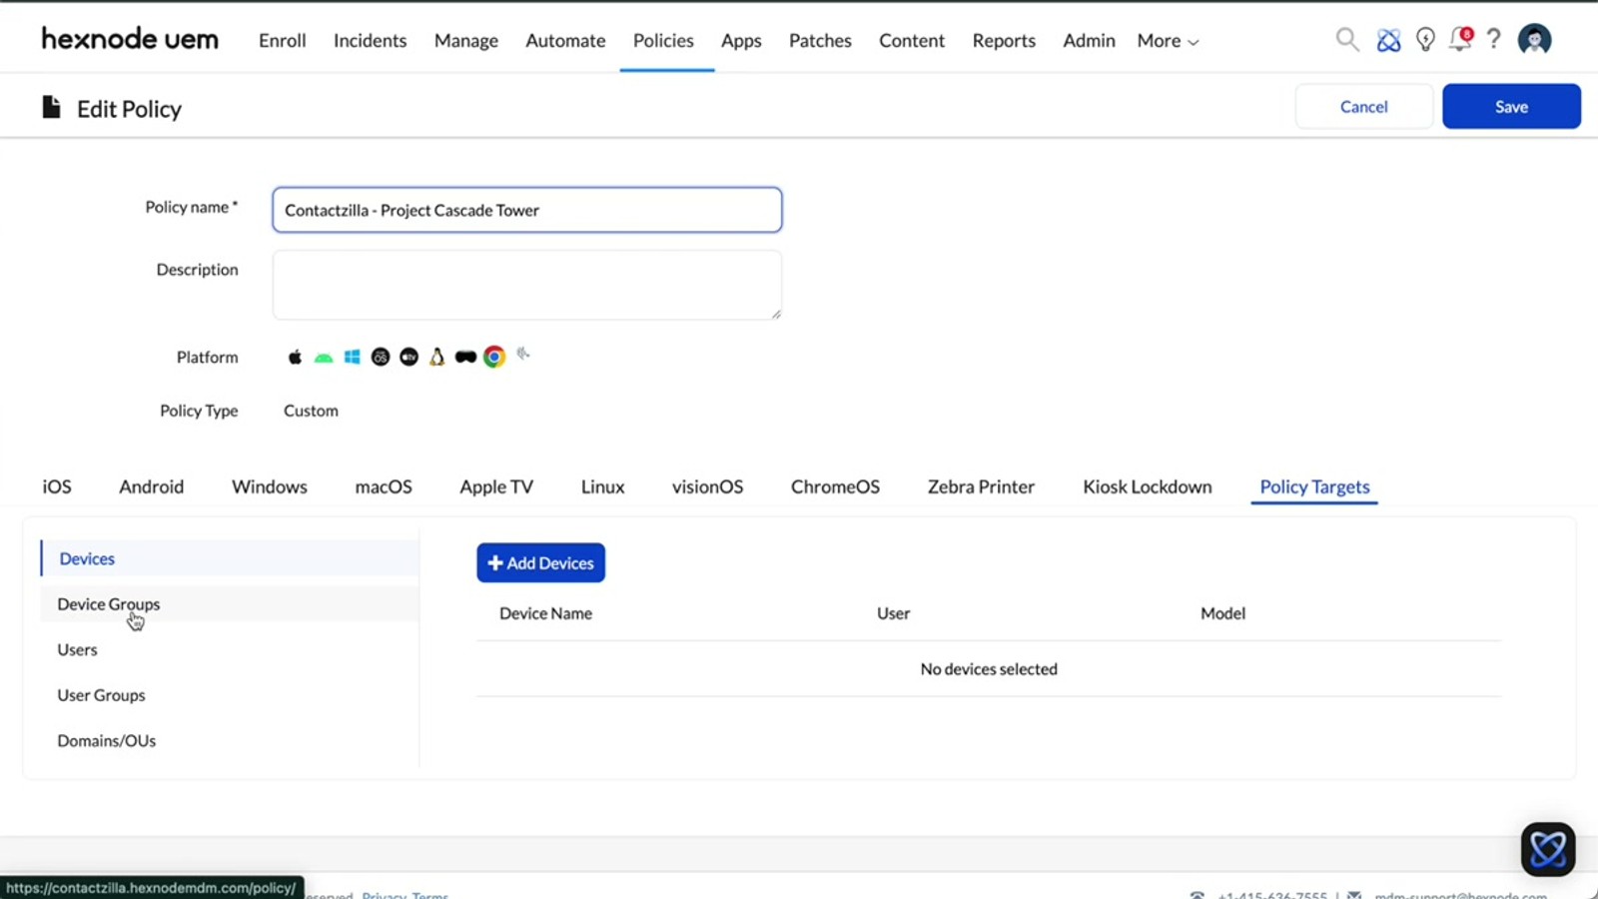The image size is (1598, 899).
Task: Open the Hexnode chat widget icon
Action: pyautogui.click(x=1548, y=849)
